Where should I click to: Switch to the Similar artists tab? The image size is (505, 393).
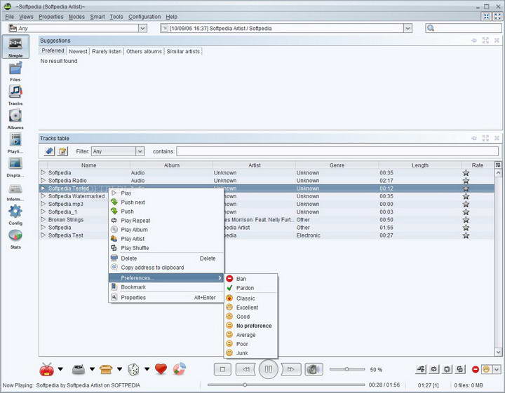coord(182,51)
